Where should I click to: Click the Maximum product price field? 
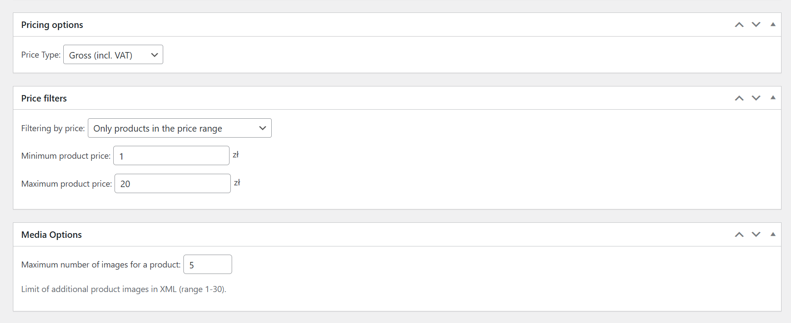tap(172, 184)
